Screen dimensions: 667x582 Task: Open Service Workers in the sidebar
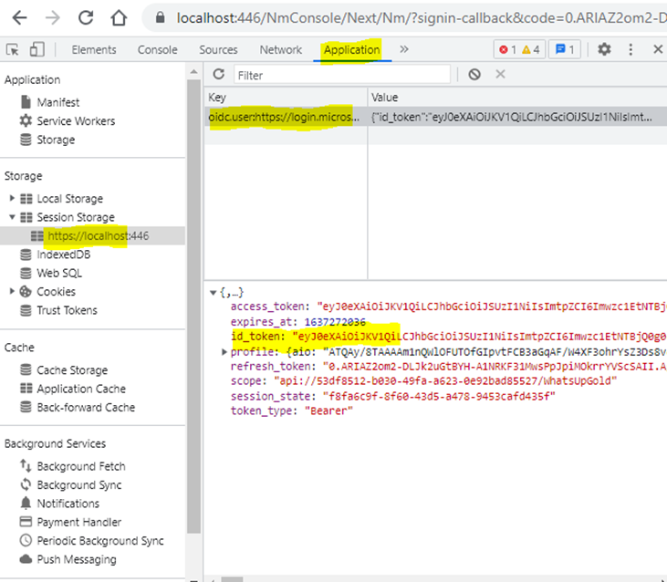point(76,121)
